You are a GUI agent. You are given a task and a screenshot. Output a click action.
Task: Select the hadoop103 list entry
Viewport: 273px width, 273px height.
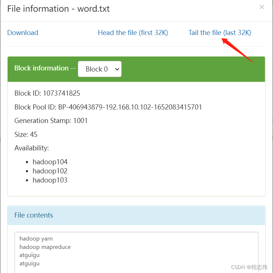(50, 180)
